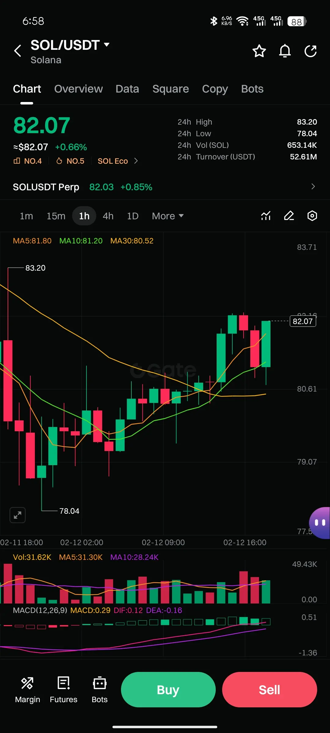Switch to the Overview tab

coord(79,89)
